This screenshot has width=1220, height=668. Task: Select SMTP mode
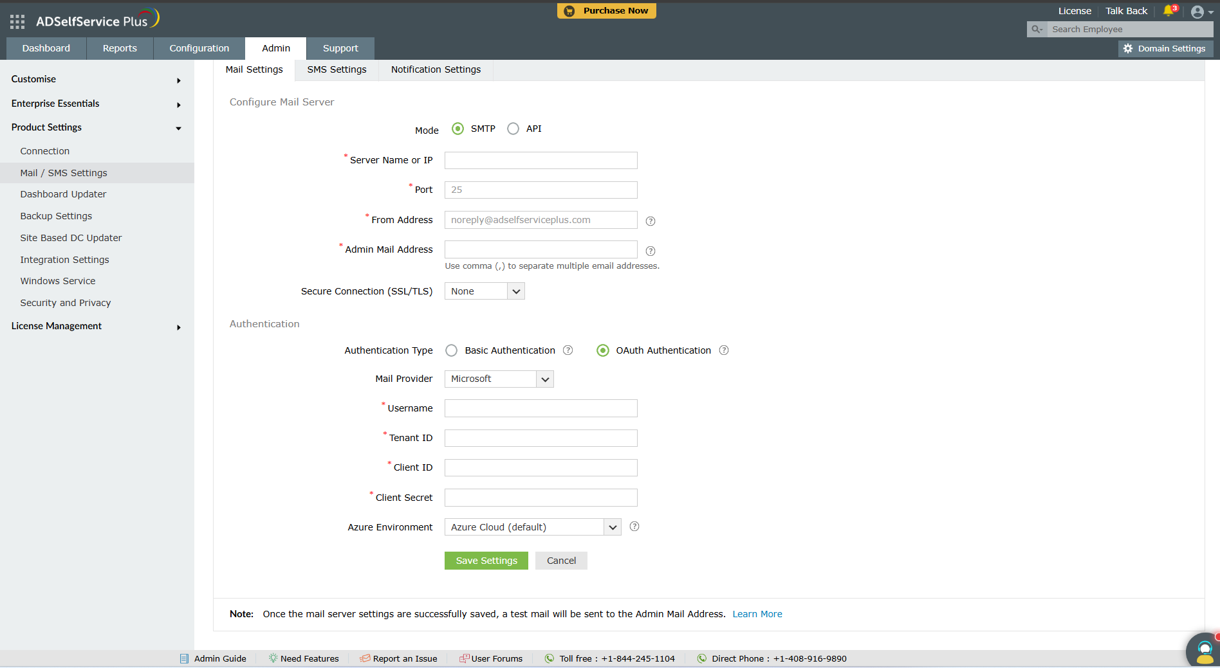(457, 129)
